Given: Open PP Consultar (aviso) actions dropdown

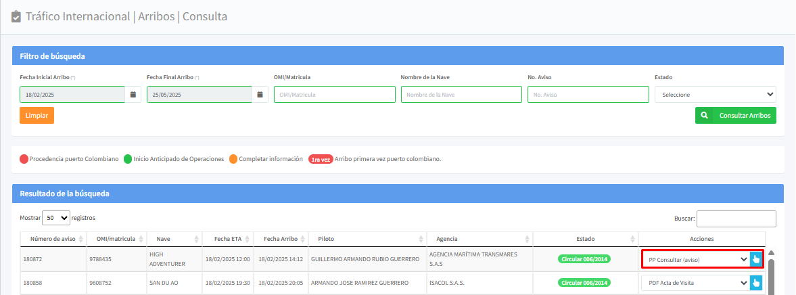Looking at the screenshot, I should [x=695, y=259].
